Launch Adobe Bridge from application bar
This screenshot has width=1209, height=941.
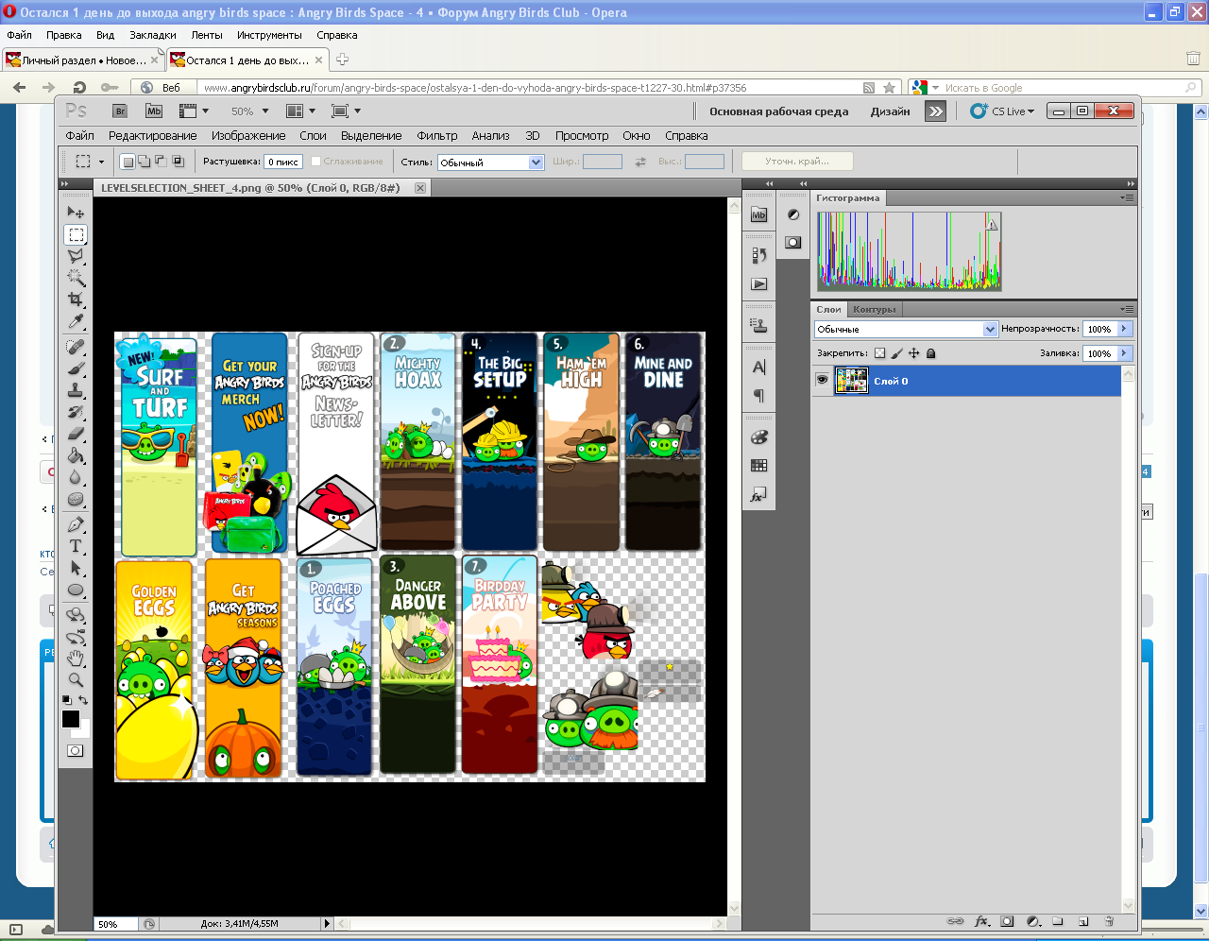pos(120,111)
